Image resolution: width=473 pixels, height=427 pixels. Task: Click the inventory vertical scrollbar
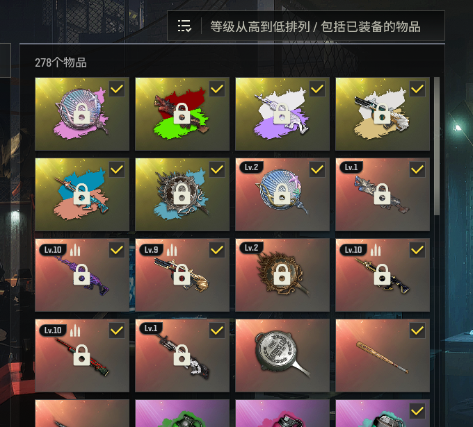click(x=437, y=146)
